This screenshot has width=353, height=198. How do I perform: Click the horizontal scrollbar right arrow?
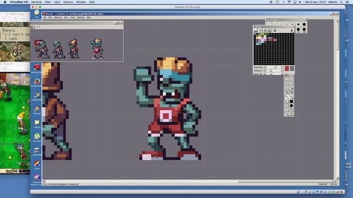coord(335,181)
